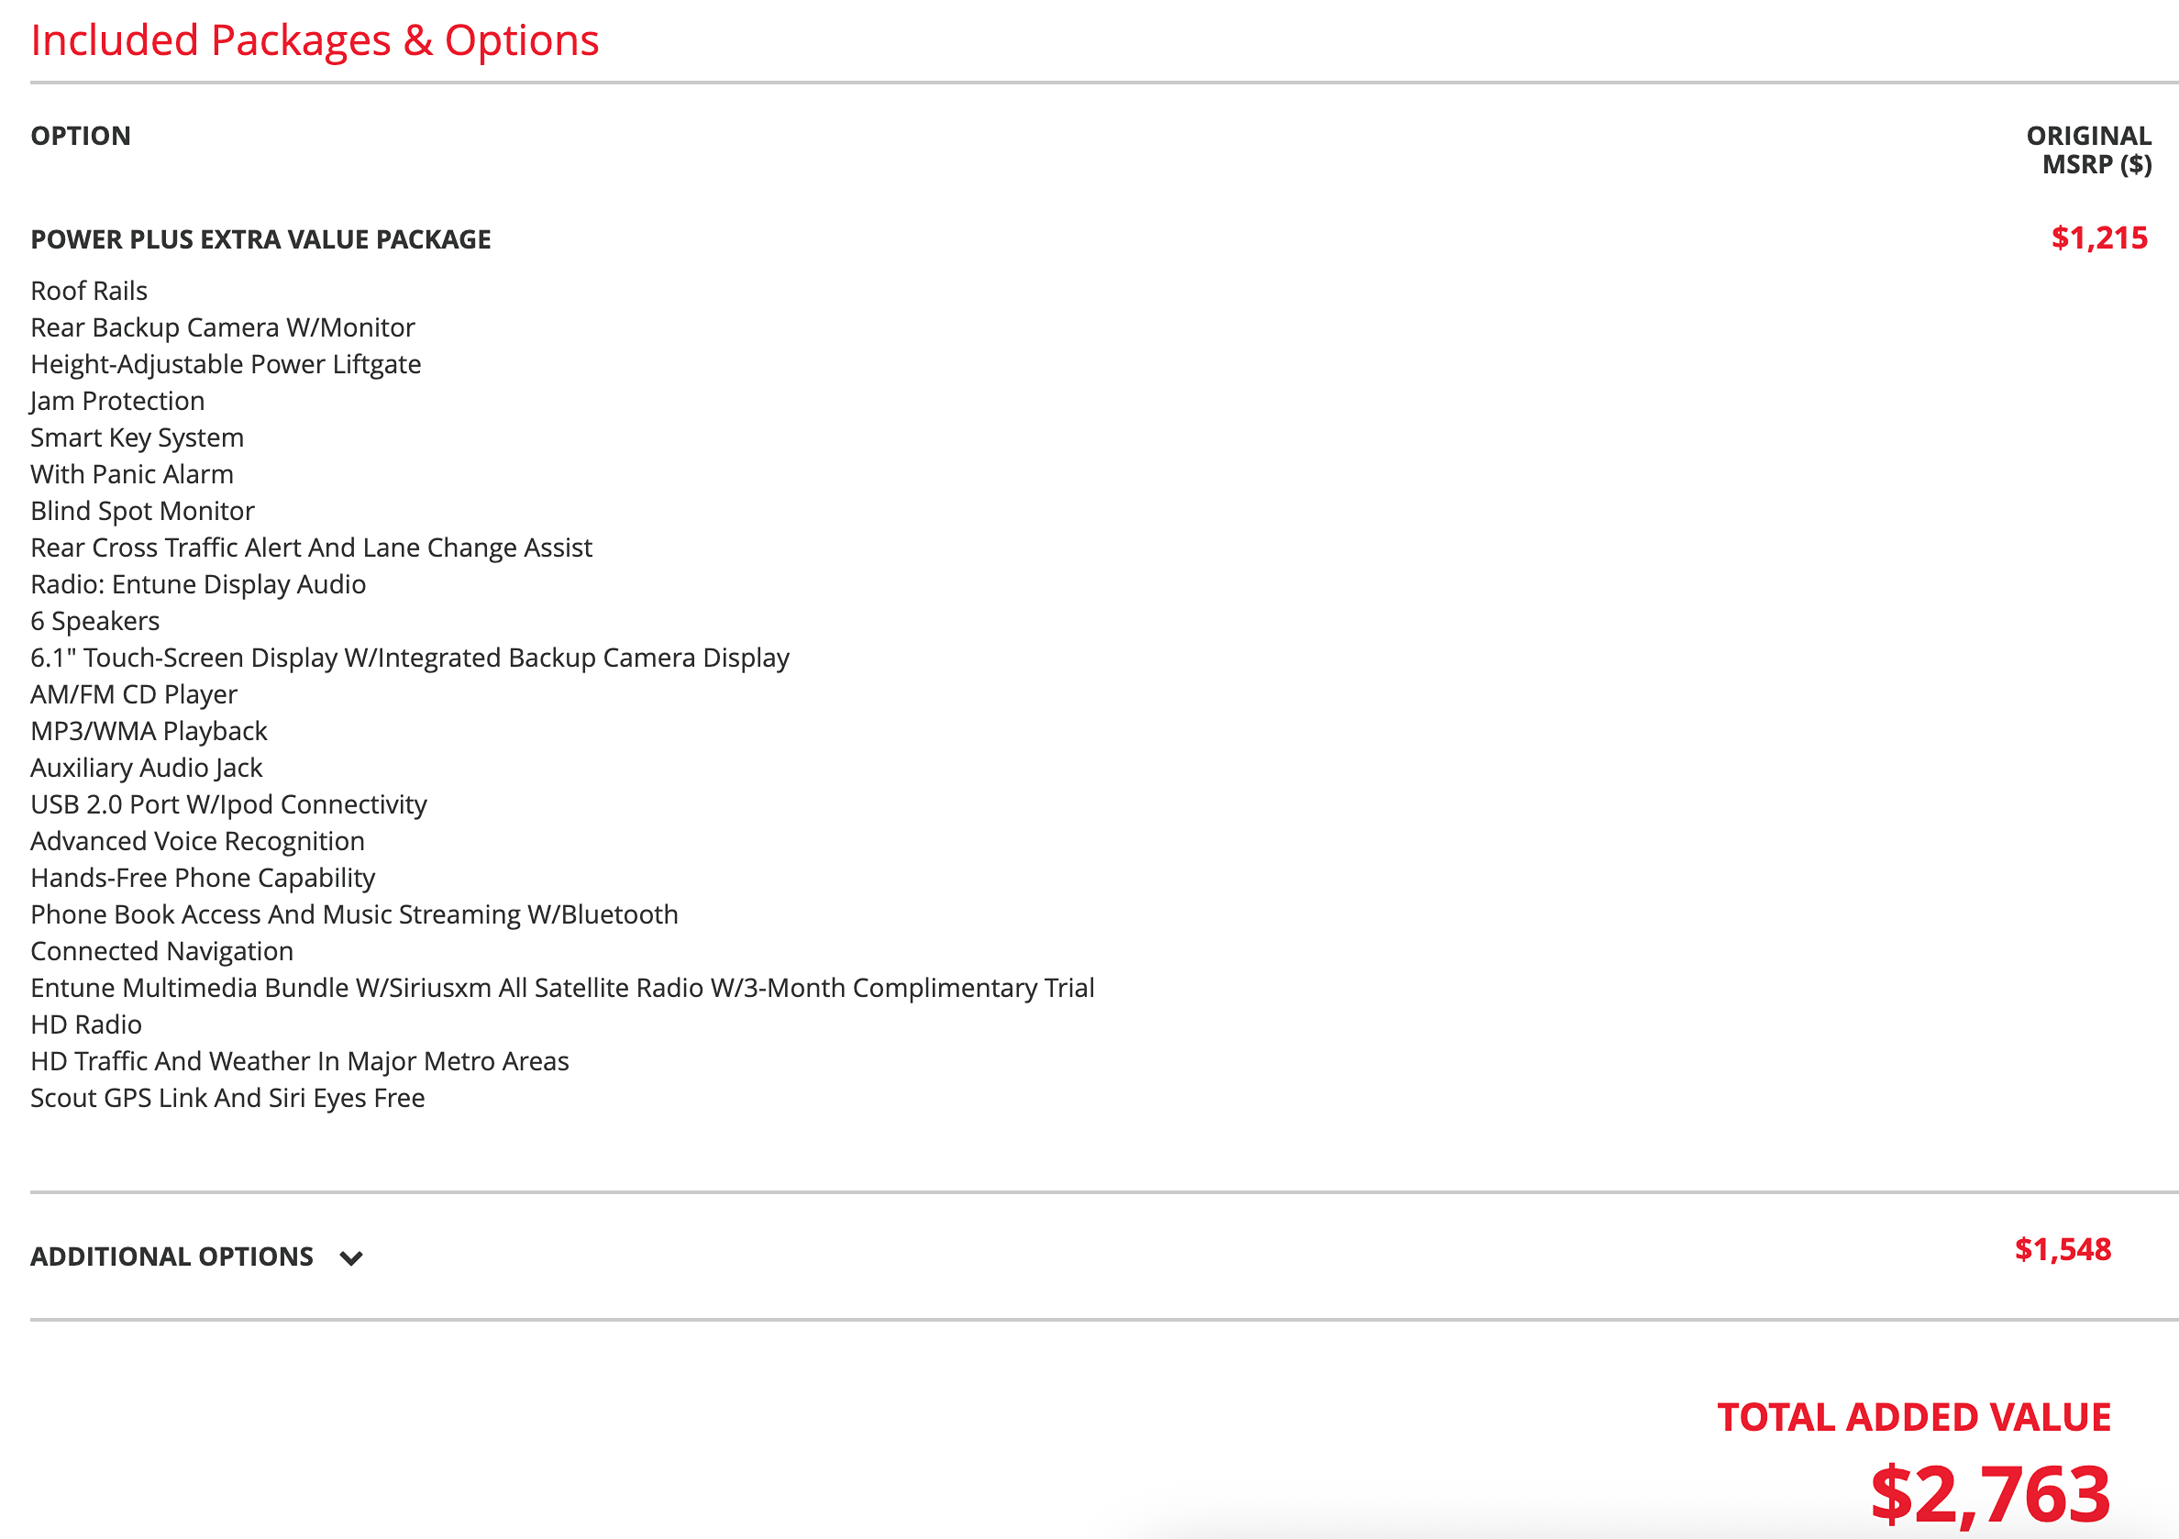Image resolution: width=2179 pixels, height=1539 pixels.
Task: Click the Option column header
Action: tap(81, 136)
